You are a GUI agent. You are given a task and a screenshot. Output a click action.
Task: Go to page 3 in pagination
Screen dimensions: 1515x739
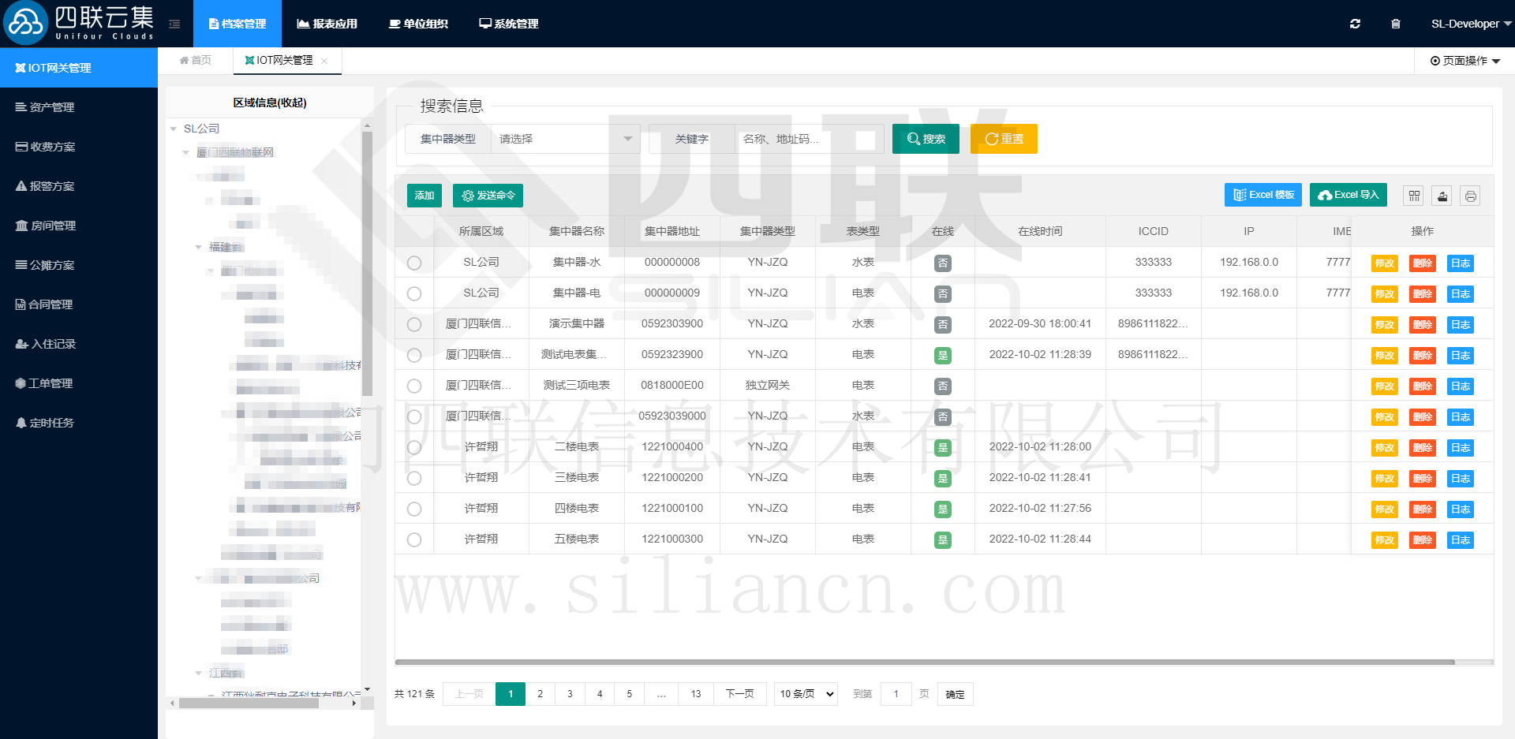(570, 694)
